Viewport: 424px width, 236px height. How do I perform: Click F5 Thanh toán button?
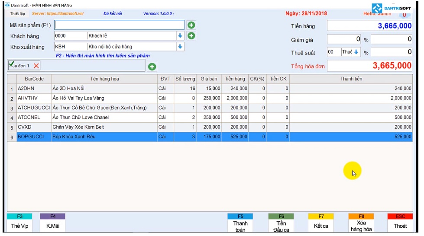click(240, 223)
